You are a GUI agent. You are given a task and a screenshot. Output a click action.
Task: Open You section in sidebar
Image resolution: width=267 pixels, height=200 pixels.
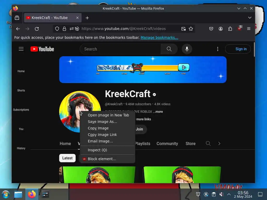tap(21, 129)
